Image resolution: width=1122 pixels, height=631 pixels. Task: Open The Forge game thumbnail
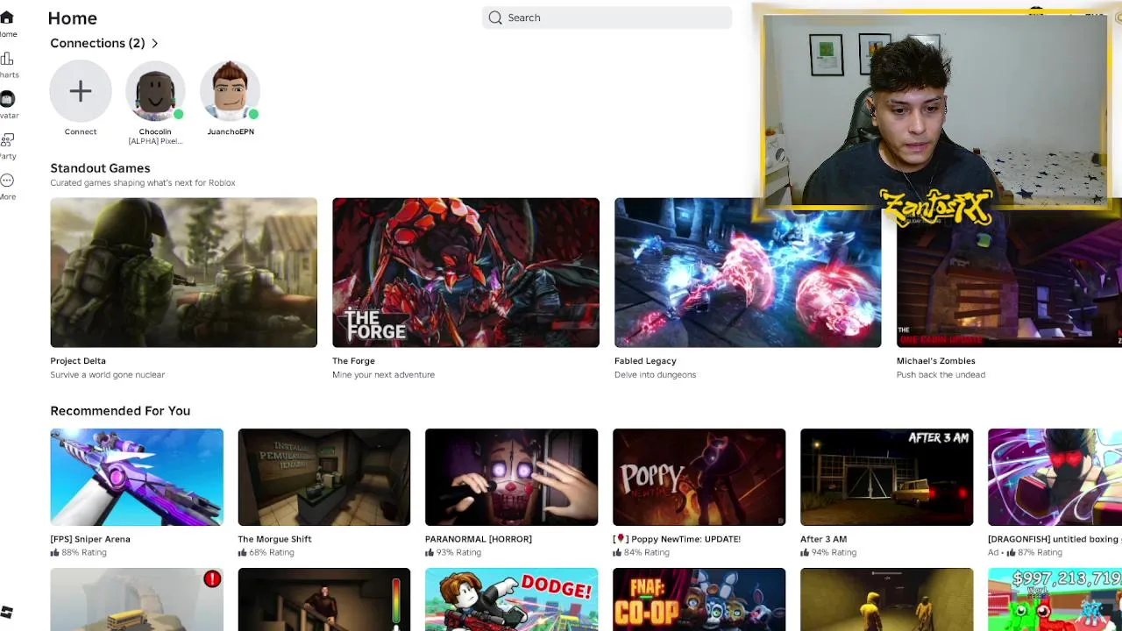(x=465, y=273)
